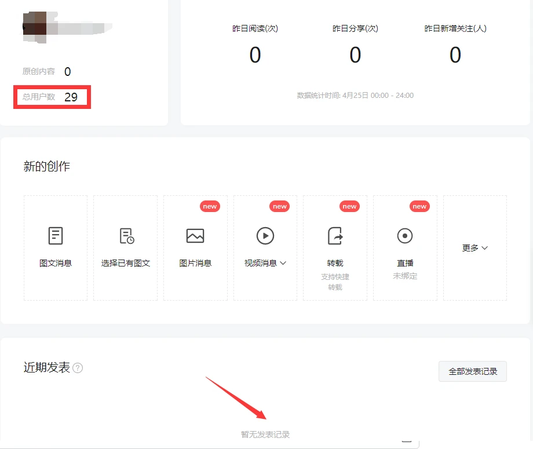Screen dimensions: 533x449
Task: Select the 选择已有图文 icon
Action: point(126,236)
